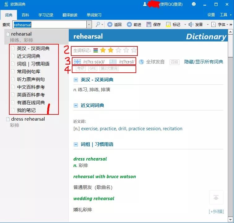This screenshot has height=223, width=234.
Task: Click the synonym link exercise
Action: [x=89, y=129]
